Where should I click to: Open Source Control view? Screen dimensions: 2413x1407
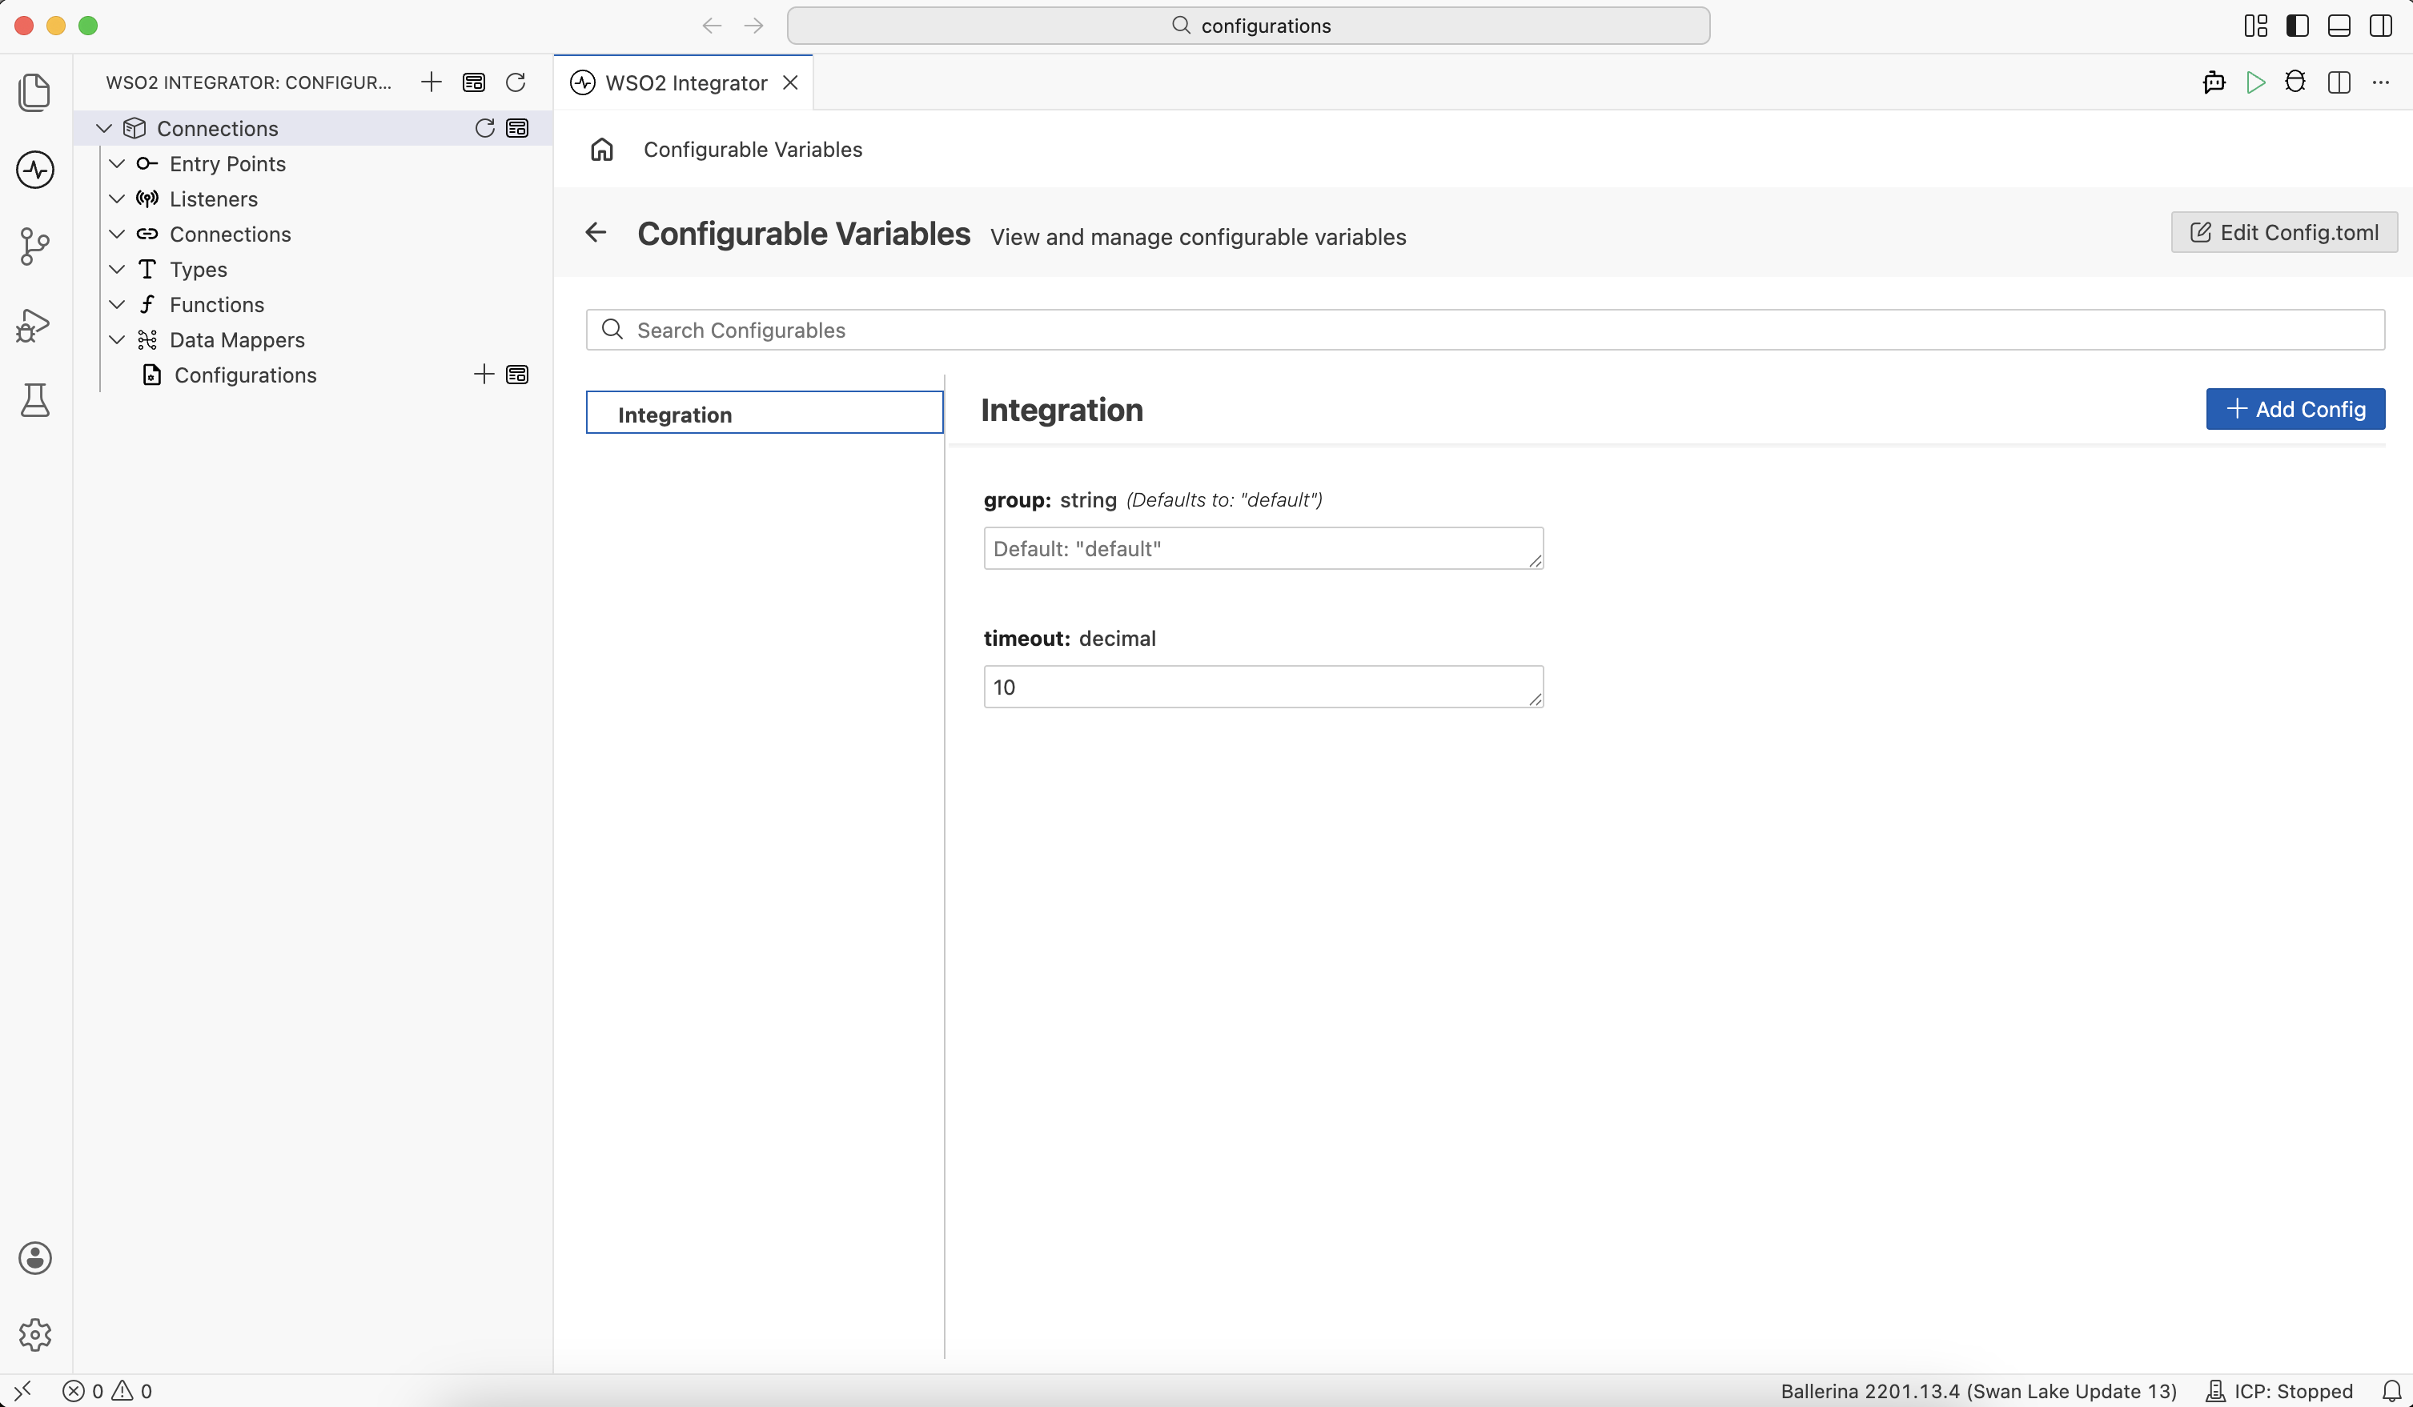pyautogui.click(x=35, y=246)
